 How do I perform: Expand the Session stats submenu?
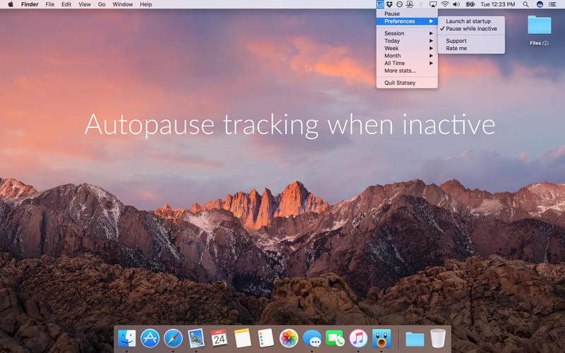click(407, 33)
